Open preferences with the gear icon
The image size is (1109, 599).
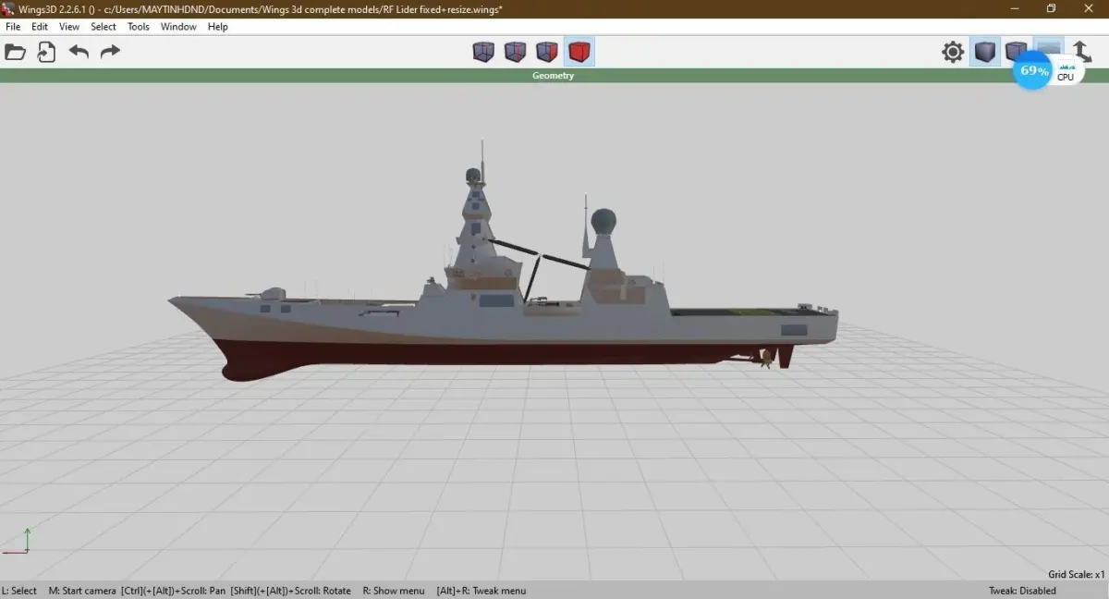tap(953, 52)
